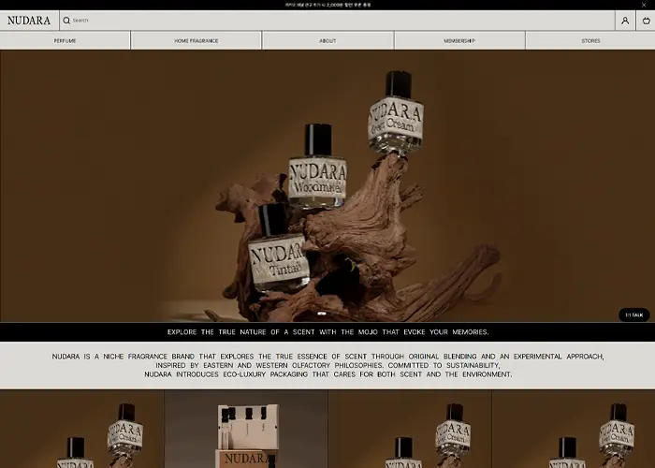
Task: Open the shopping bag icon
Action: 645,21
